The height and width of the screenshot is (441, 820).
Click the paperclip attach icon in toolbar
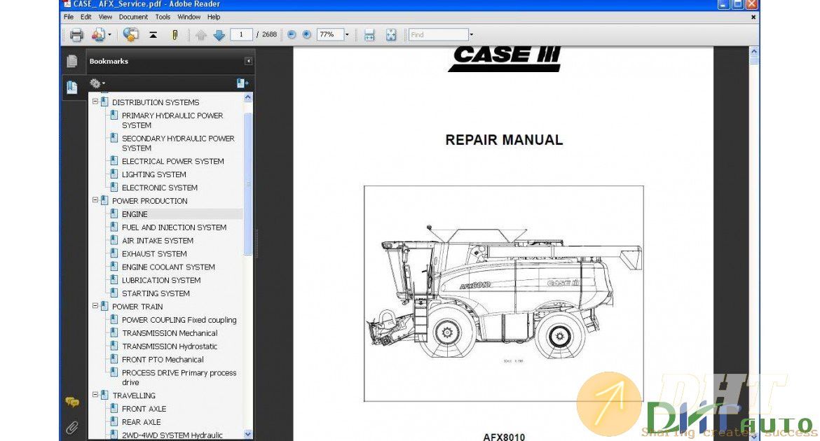click(x=175, y=35)
